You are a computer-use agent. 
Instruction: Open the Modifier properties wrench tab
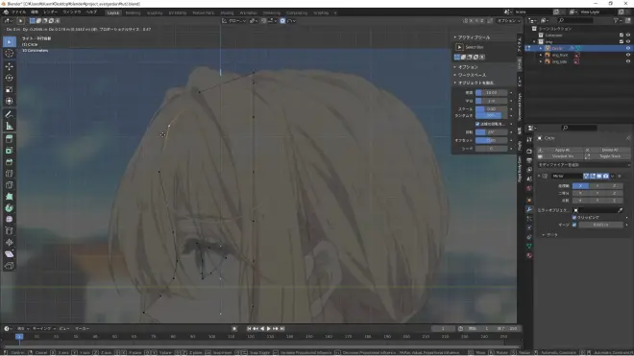click(x=529, y=209)
